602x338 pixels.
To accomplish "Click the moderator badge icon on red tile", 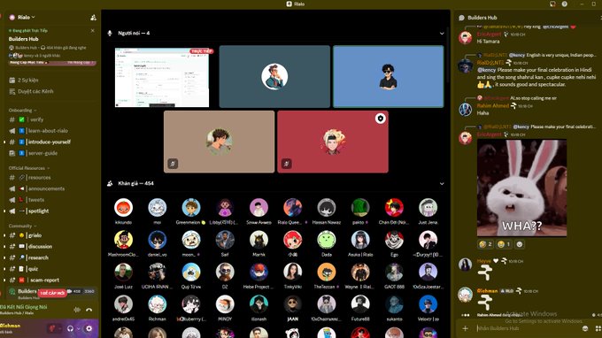I will [380, 119].
